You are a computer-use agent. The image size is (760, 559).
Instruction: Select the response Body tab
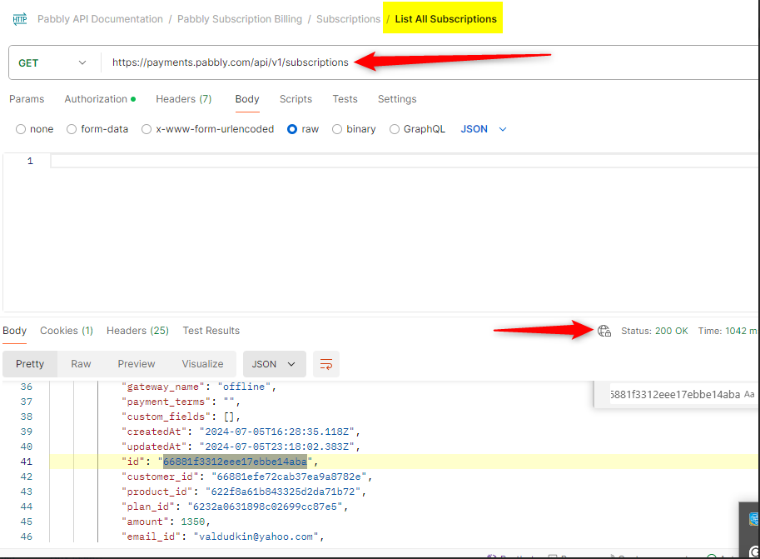14,331
